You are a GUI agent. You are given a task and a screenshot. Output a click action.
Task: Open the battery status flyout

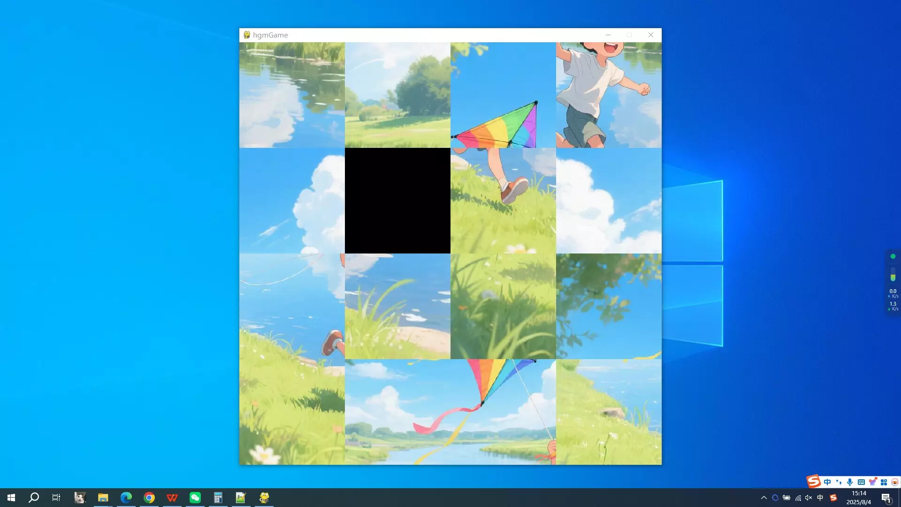786,497
